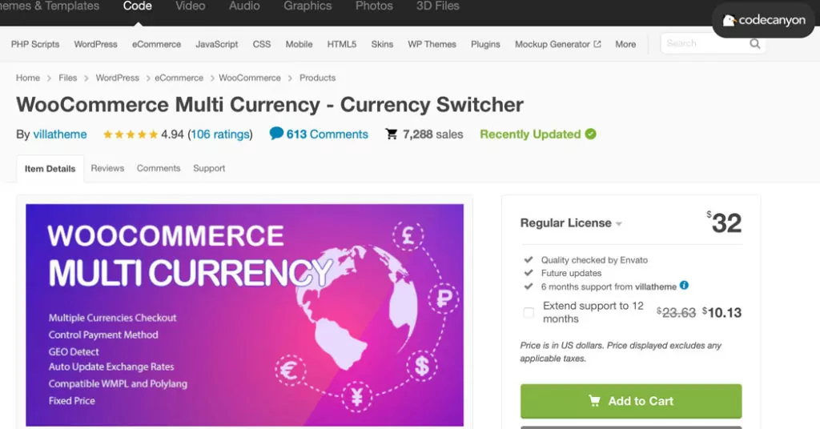Open the Video top menu

[x=191, y=6]
